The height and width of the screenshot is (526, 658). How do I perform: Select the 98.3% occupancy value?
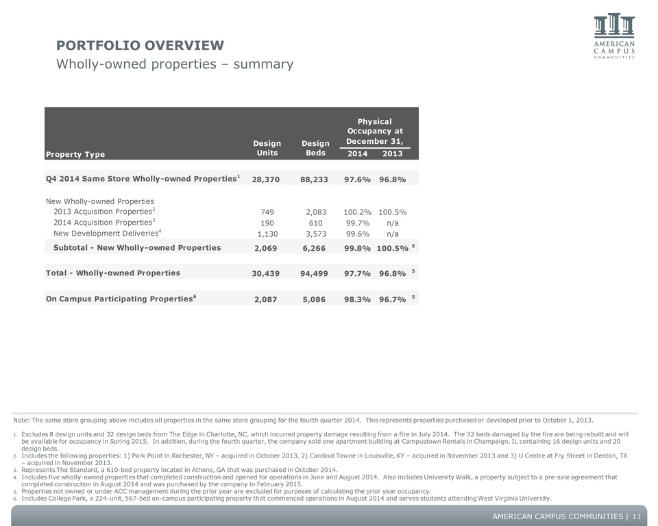tap(357, 299)
